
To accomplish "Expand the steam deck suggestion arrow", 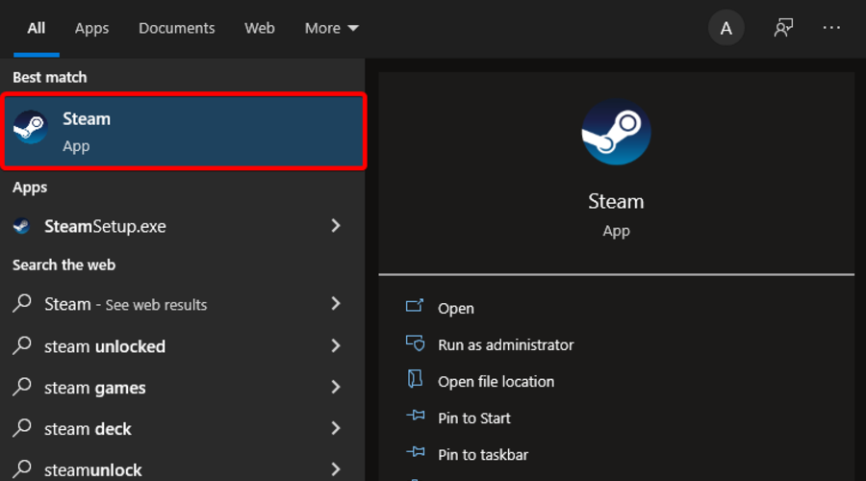I will click(x=336, y=428).
